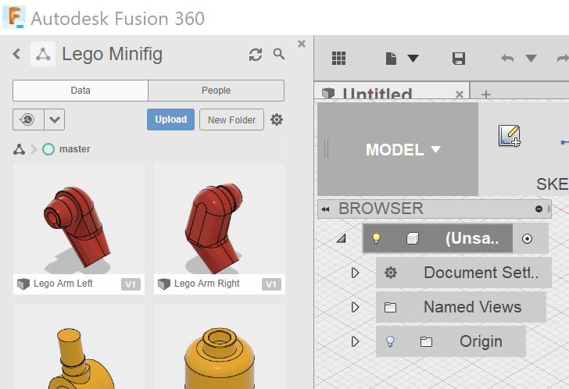
Task: Open the recent data dropdown chevron
Action: click(55, 120)
